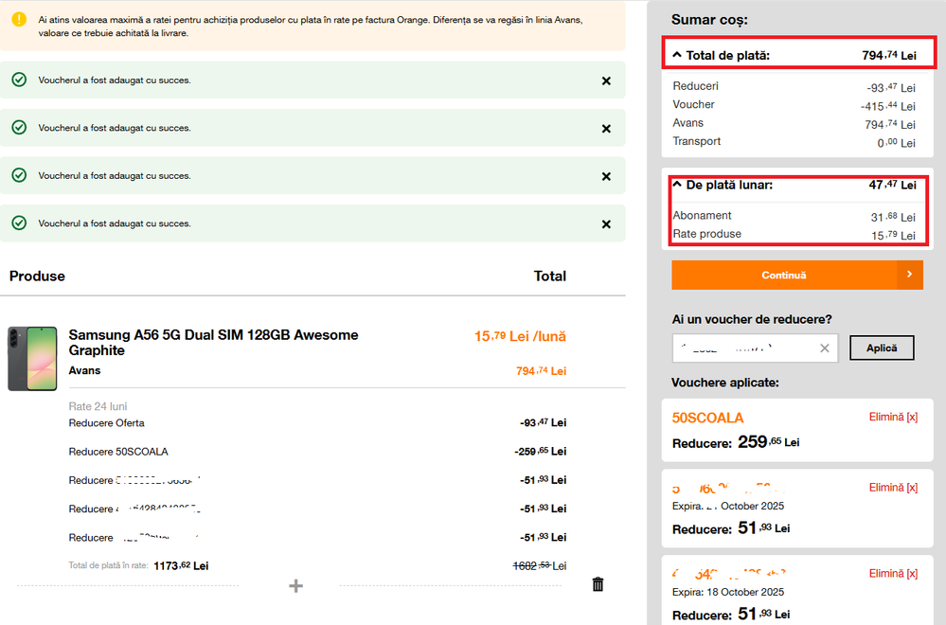Click the plus icon below product details

(x=295, y=586)
